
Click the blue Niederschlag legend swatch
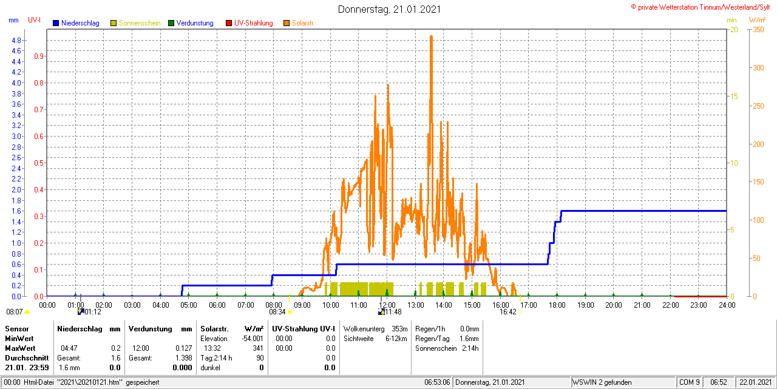coord(55,23)
